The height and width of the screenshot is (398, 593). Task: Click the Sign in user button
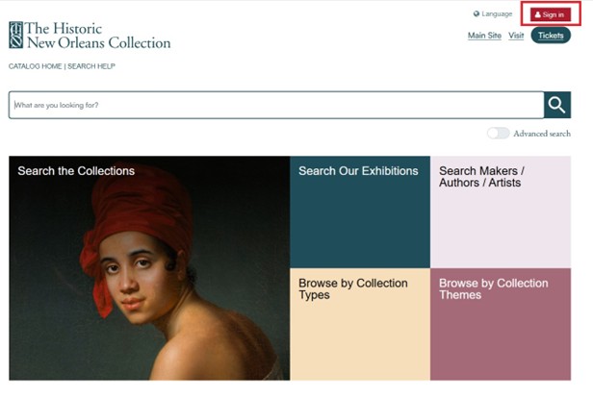[x=550, y=14]
